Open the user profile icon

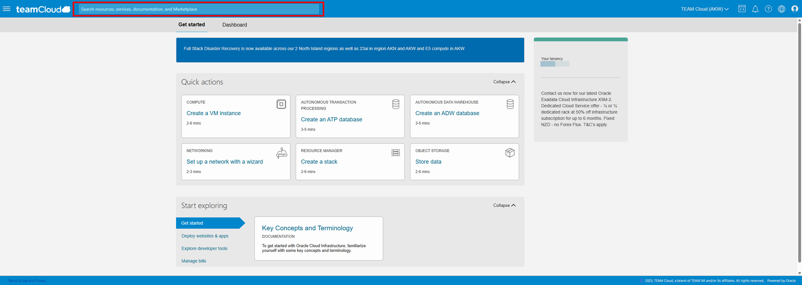(794, 9)
